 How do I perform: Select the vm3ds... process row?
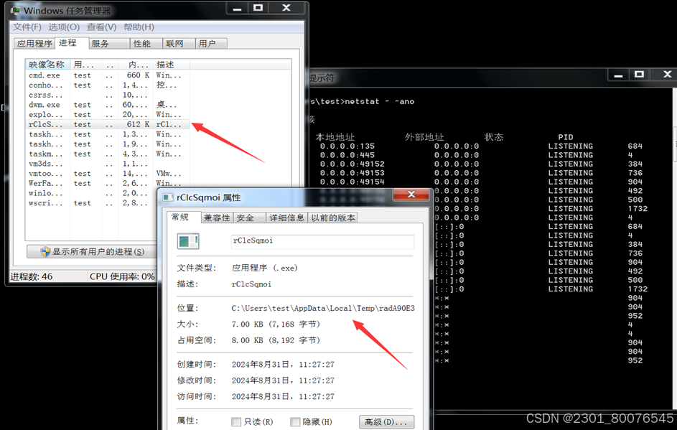(108, 164)
